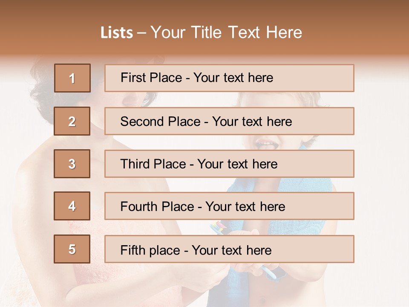
Task: Click the number 1 box
Action: pos(72,78)
